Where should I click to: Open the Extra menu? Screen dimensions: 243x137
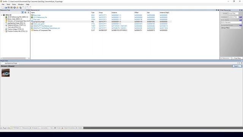point(14,5)
